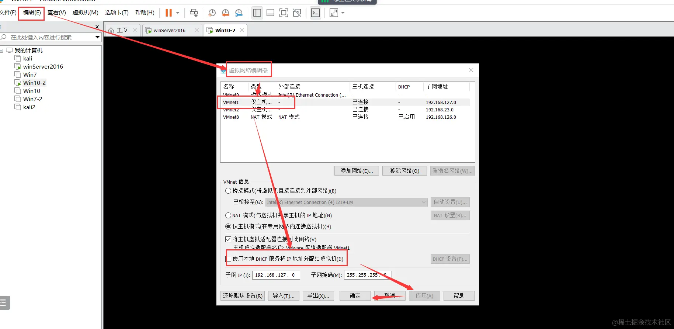
Task: Open the stretch display dropdown arrow
Action: point(343,13)
